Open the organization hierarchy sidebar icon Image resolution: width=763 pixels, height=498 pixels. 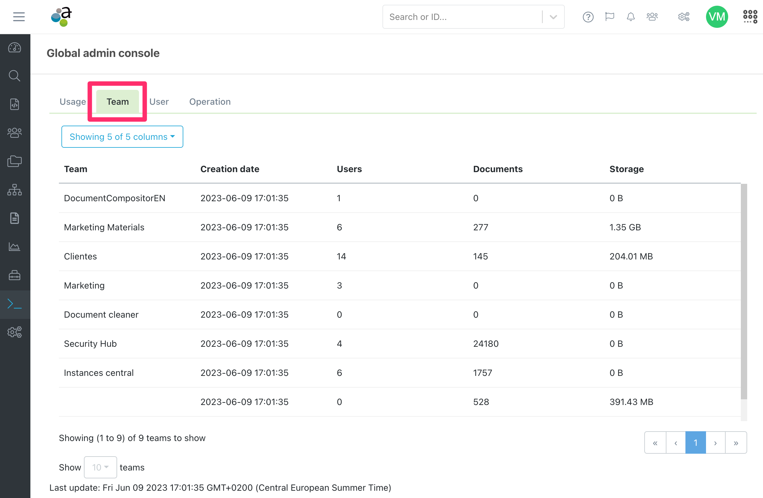point(15,190)
